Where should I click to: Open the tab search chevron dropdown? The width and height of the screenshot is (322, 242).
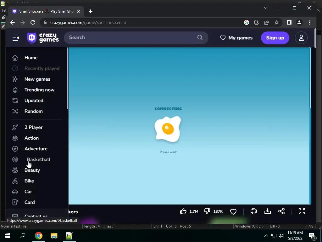pyautogui.click(x=265, y=8)
